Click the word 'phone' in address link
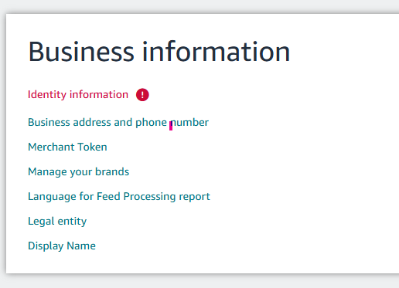This screenshot has height=288, width=399. point(152,123)
